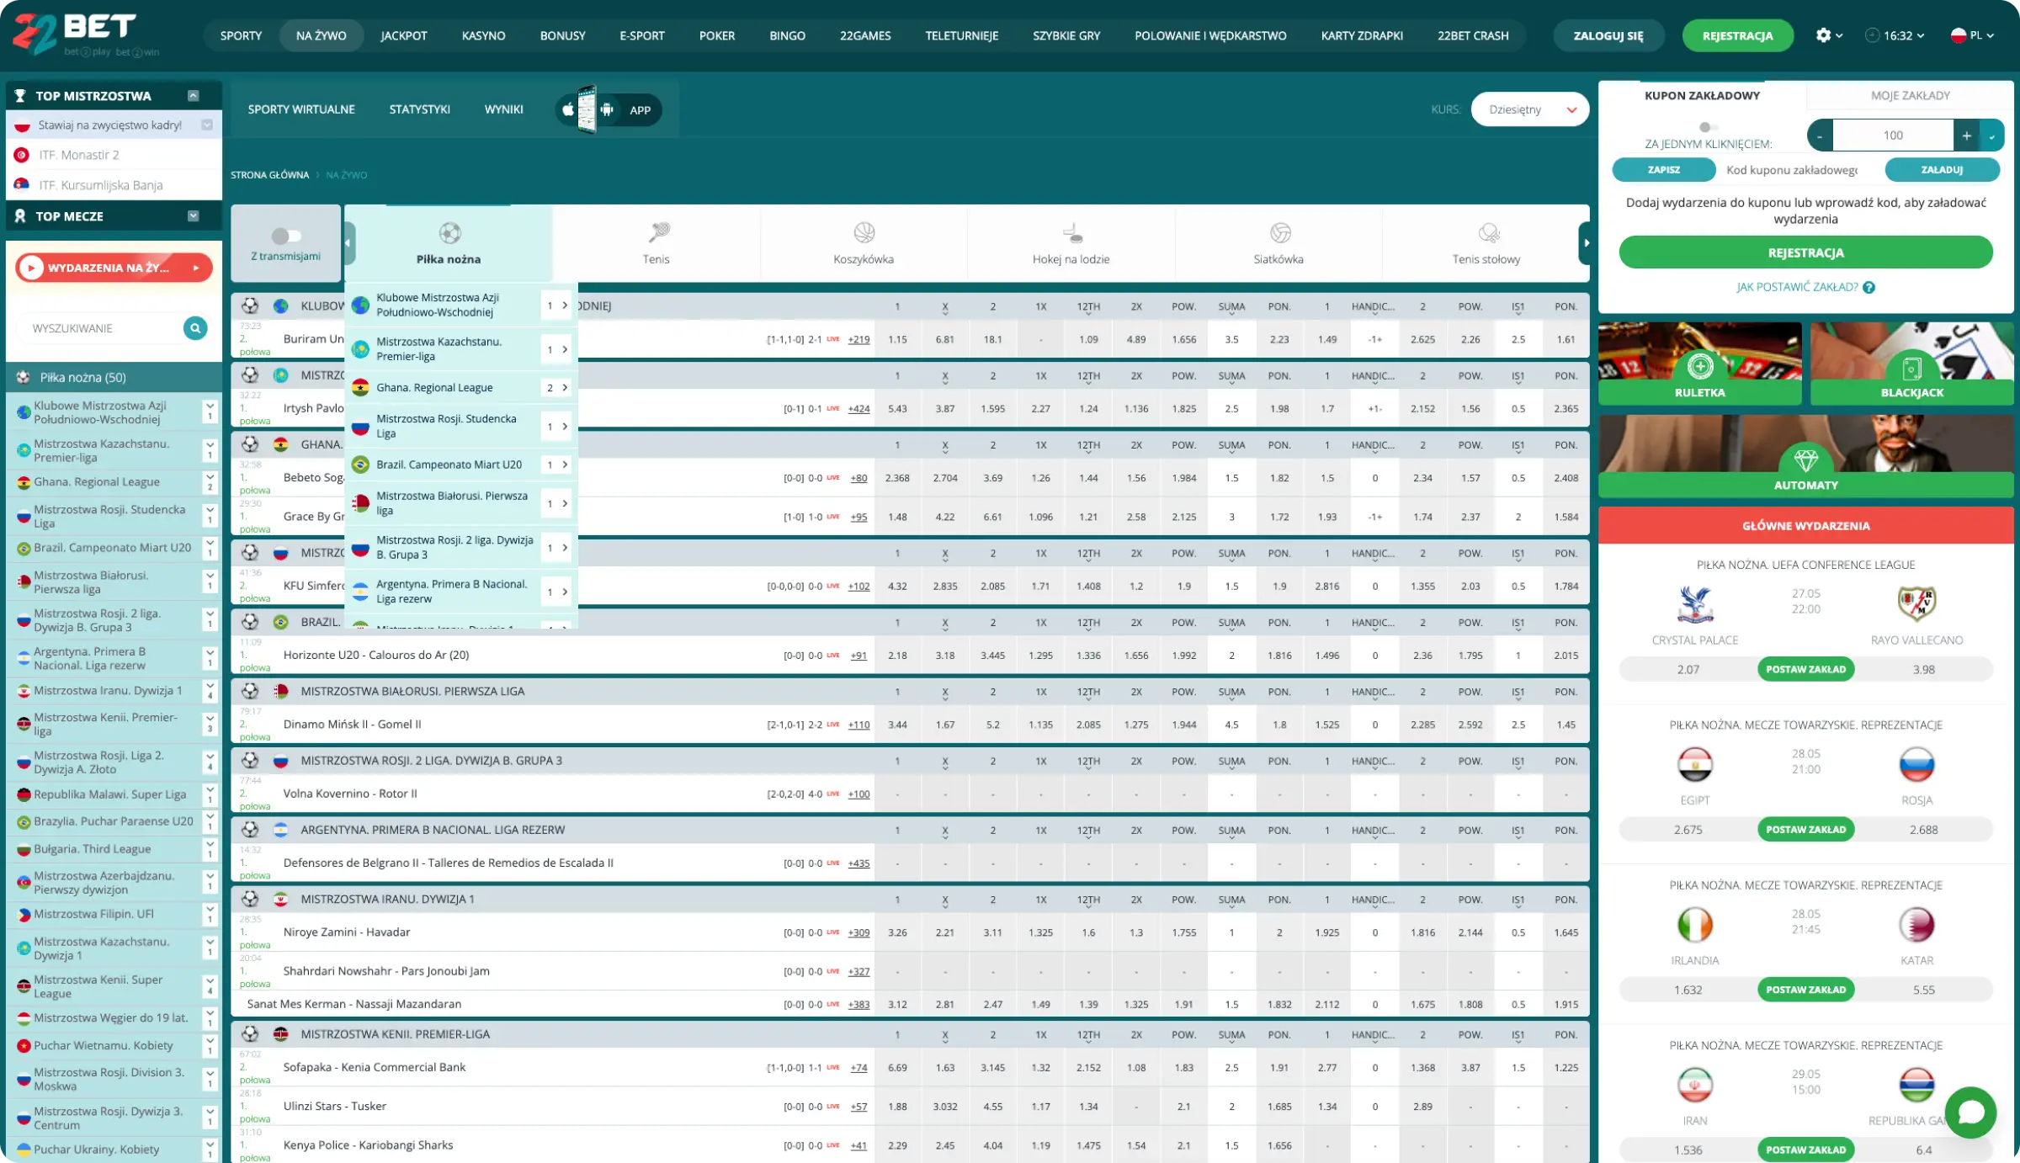Screen dimensions: 2020x1163
Task: Open the Ruletka casino tile
Action: point(1700,364)
